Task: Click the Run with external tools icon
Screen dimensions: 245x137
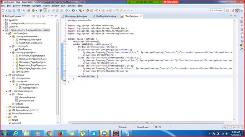Action: (x=80, y=10)
